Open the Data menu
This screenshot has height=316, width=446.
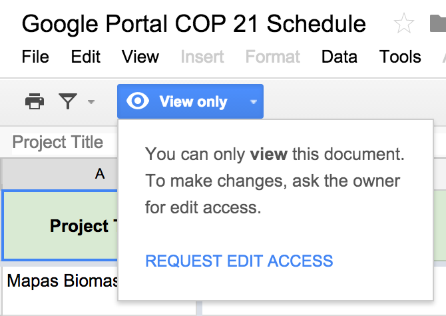click(339, 57)
